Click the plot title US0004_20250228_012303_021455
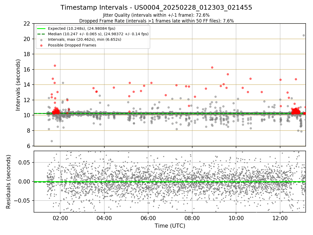This screenshot has height=235, width=313. coord(156,8)
